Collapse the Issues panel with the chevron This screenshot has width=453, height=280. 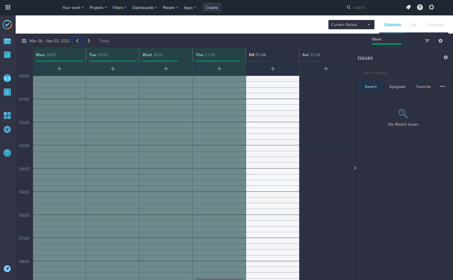click(355, 168)
